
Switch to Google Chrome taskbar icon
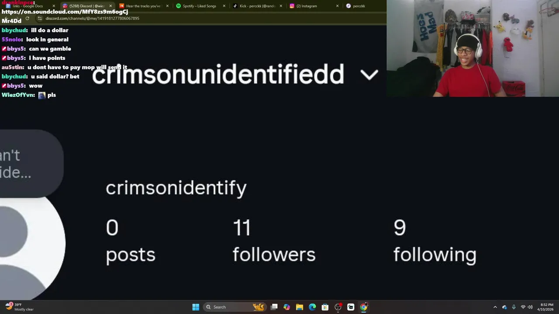click(x=363, y=307)
